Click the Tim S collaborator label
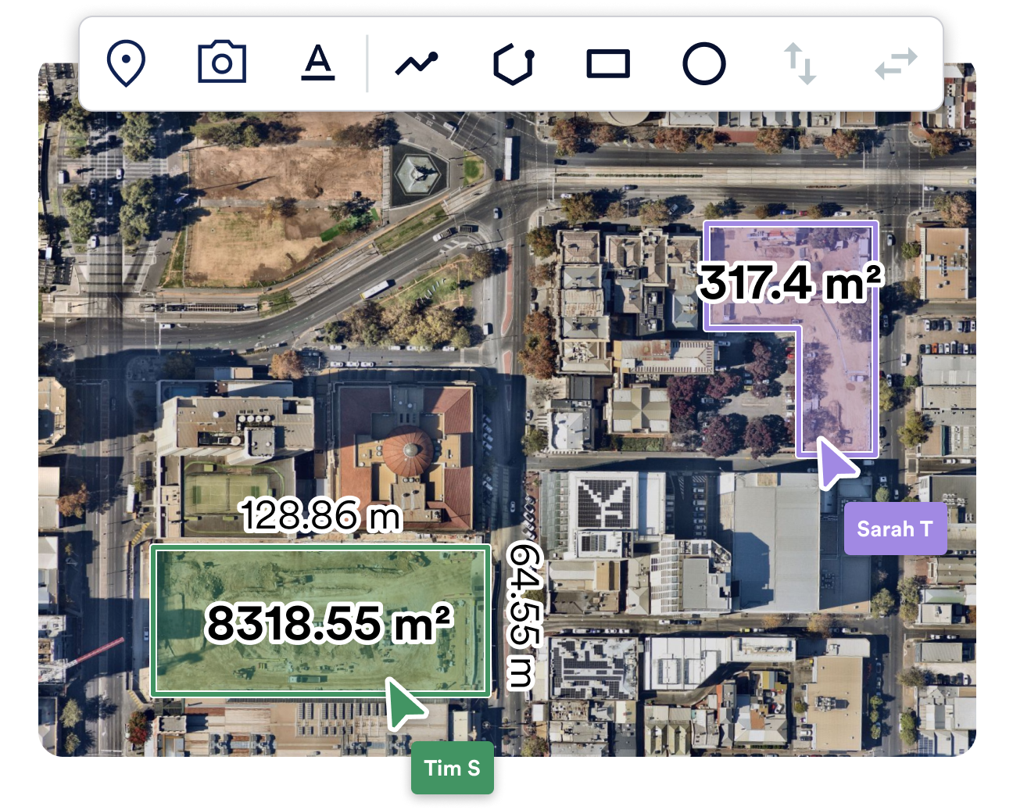The height and width of the screenshot is (810, 1013). (x=452, y=768)
